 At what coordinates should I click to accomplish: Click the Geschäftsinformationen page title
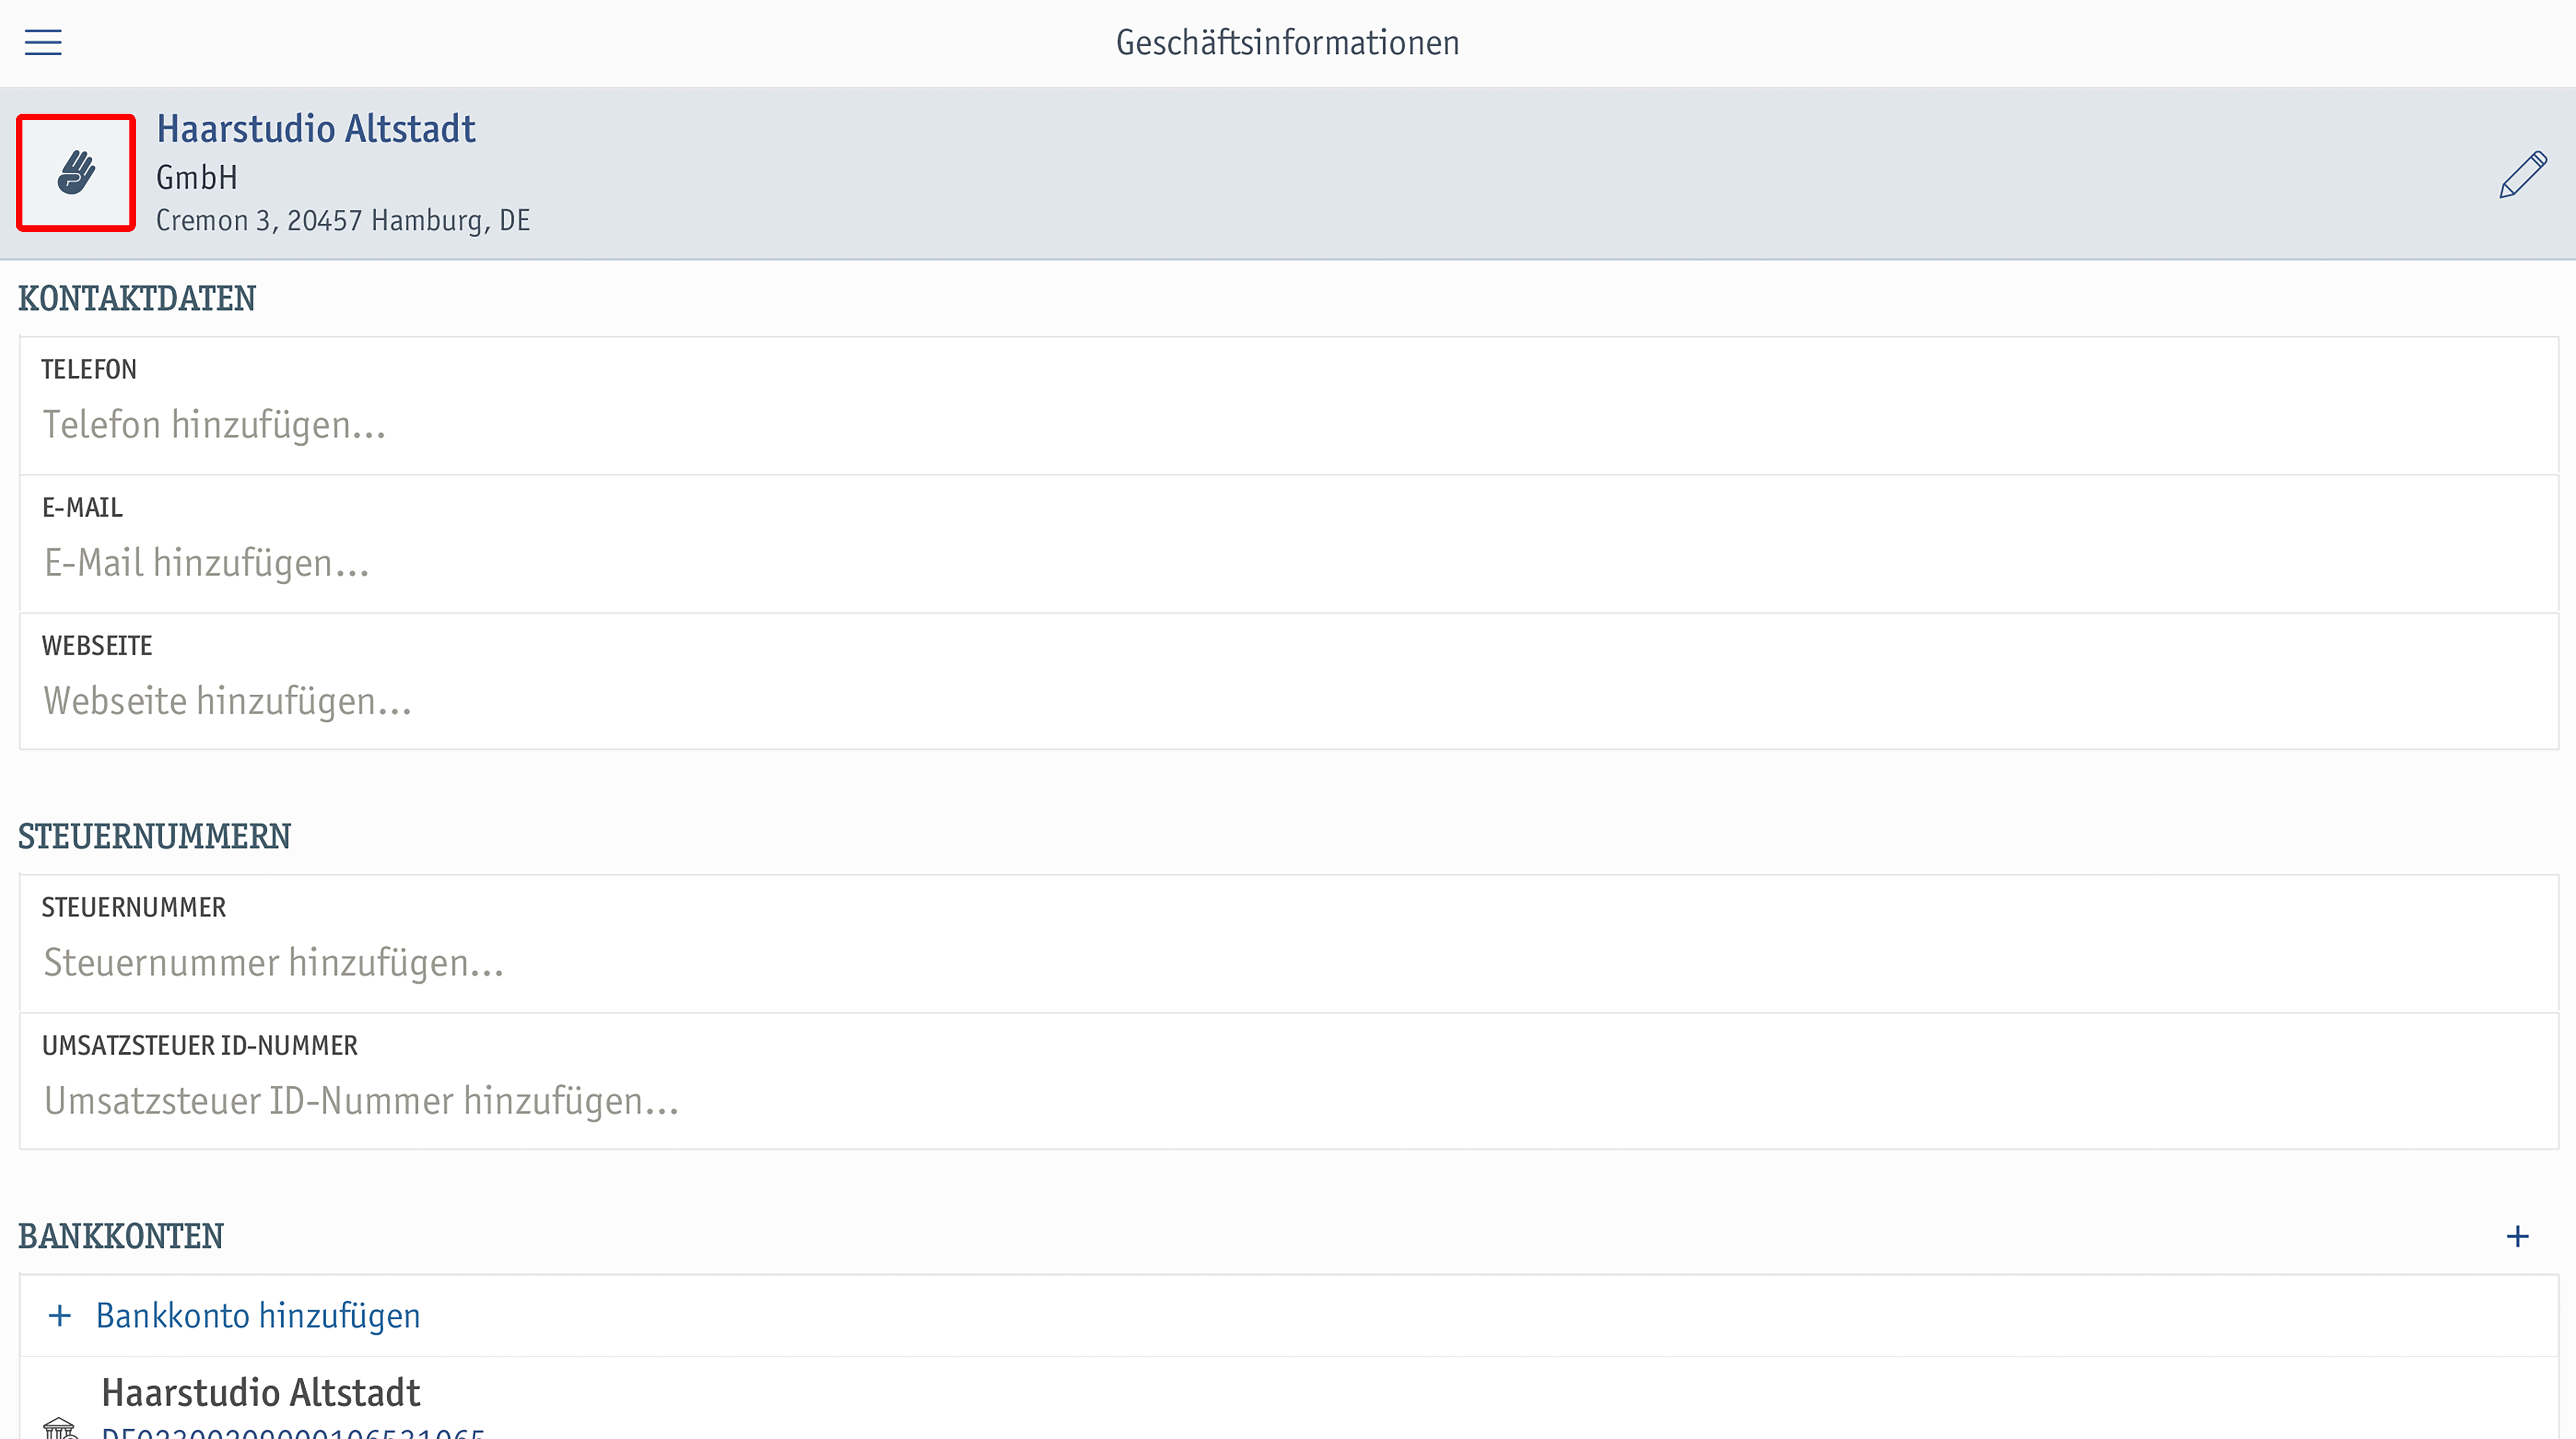(x=1288, y=43)
